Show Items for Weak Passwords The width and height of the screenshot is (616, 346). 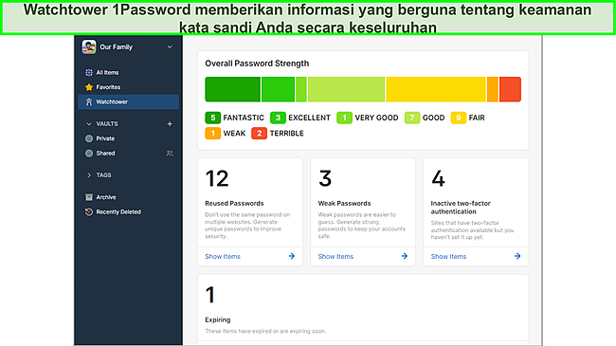tap(335, 256)
